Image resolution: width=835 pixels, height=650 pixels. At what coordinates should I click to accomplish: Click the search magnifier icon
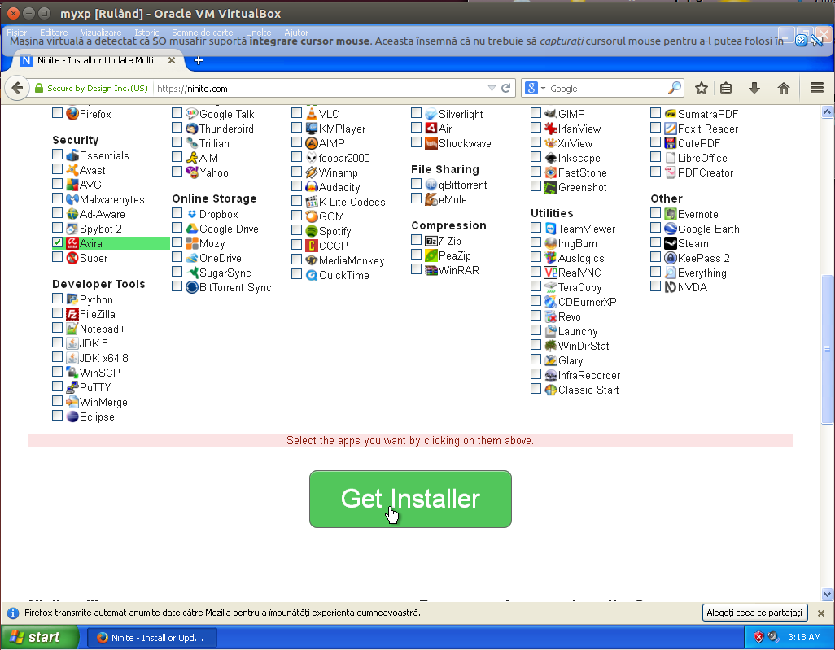[674, 88]
